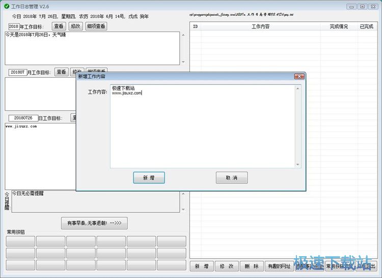Maximize the 工作日志管理 window
Viewport: 382px width, 278px height.
[x=362, y=7]
